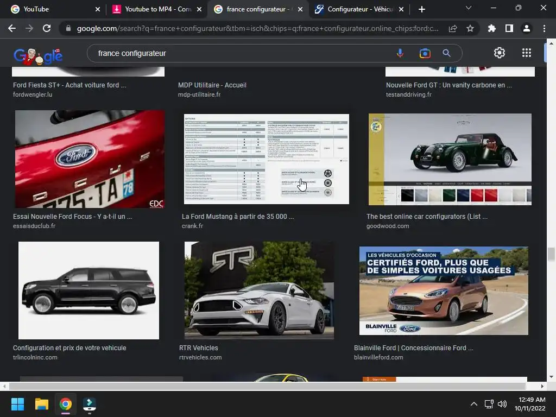Click the crank.fr source text
556x417 pixels.
click(192, 226)
